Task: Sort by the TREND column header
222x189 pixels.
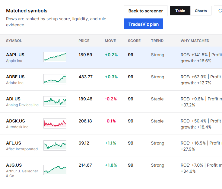Action: (157, 41)
